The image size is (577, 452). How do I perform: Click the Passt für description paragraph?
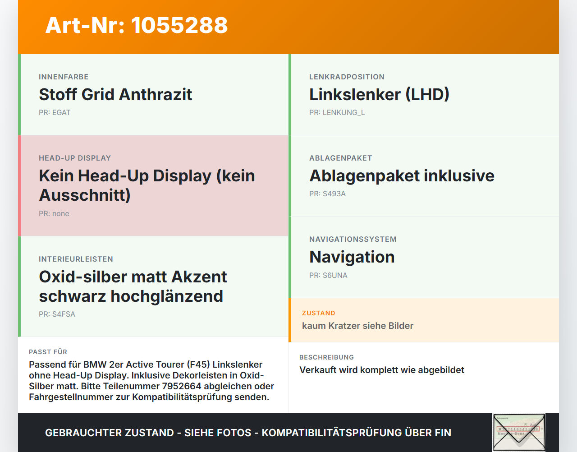point(151,381)
